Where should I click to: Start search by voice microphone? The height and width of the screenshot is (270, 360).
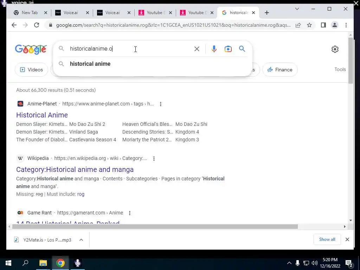214,49
